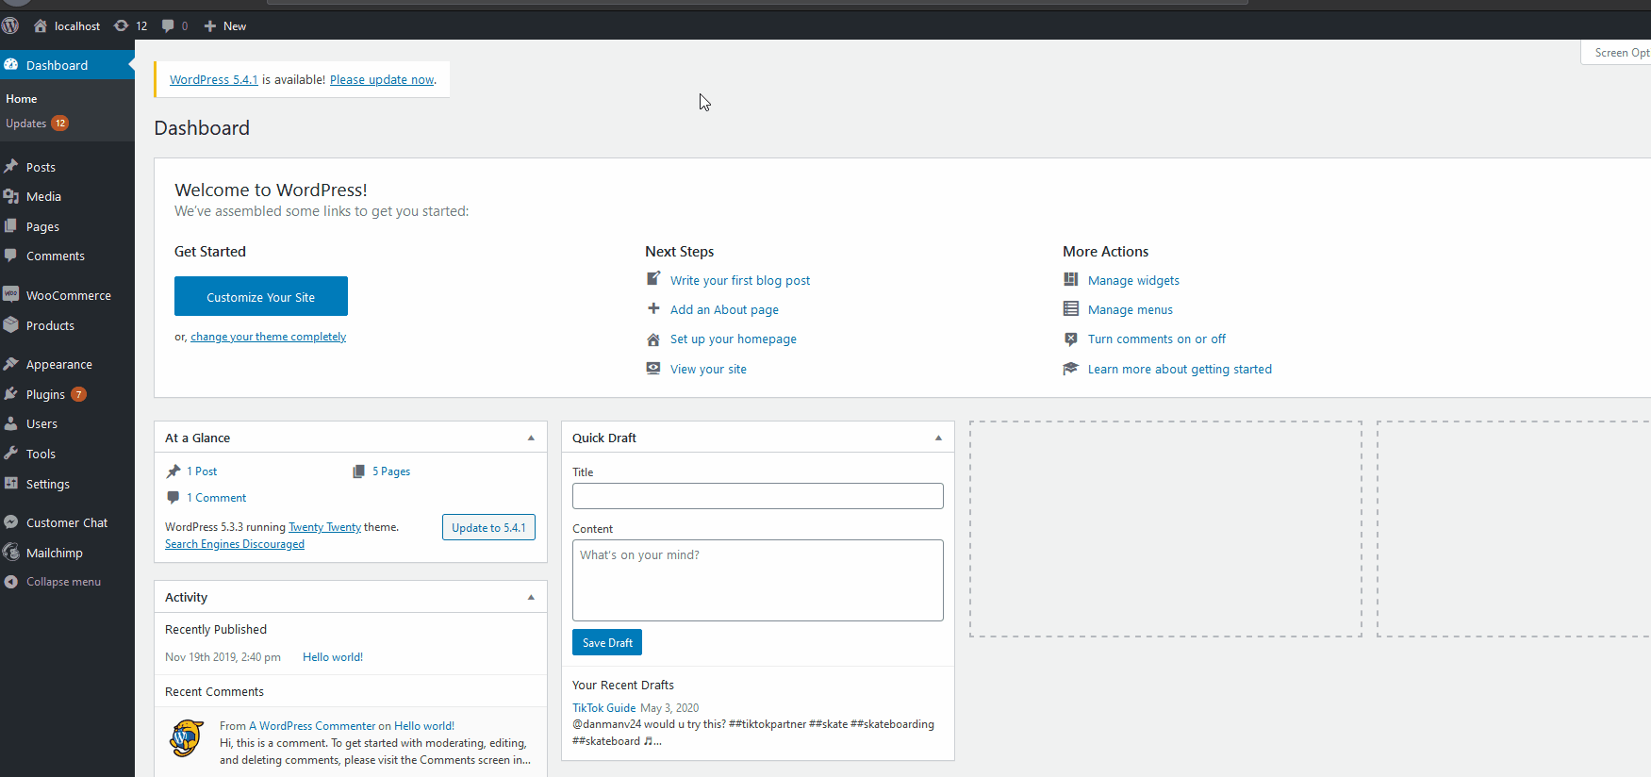
Task: Click the Manage widgets link
Action: click(x=1133, y=280)
